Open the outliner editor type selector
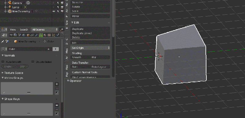 4,29
